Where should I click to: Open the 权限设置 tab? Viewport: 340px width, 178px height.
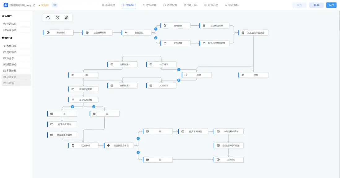149,5
